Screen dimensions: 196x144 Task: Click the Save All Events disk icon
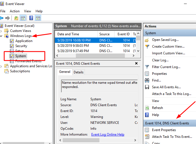coord(147,87)
